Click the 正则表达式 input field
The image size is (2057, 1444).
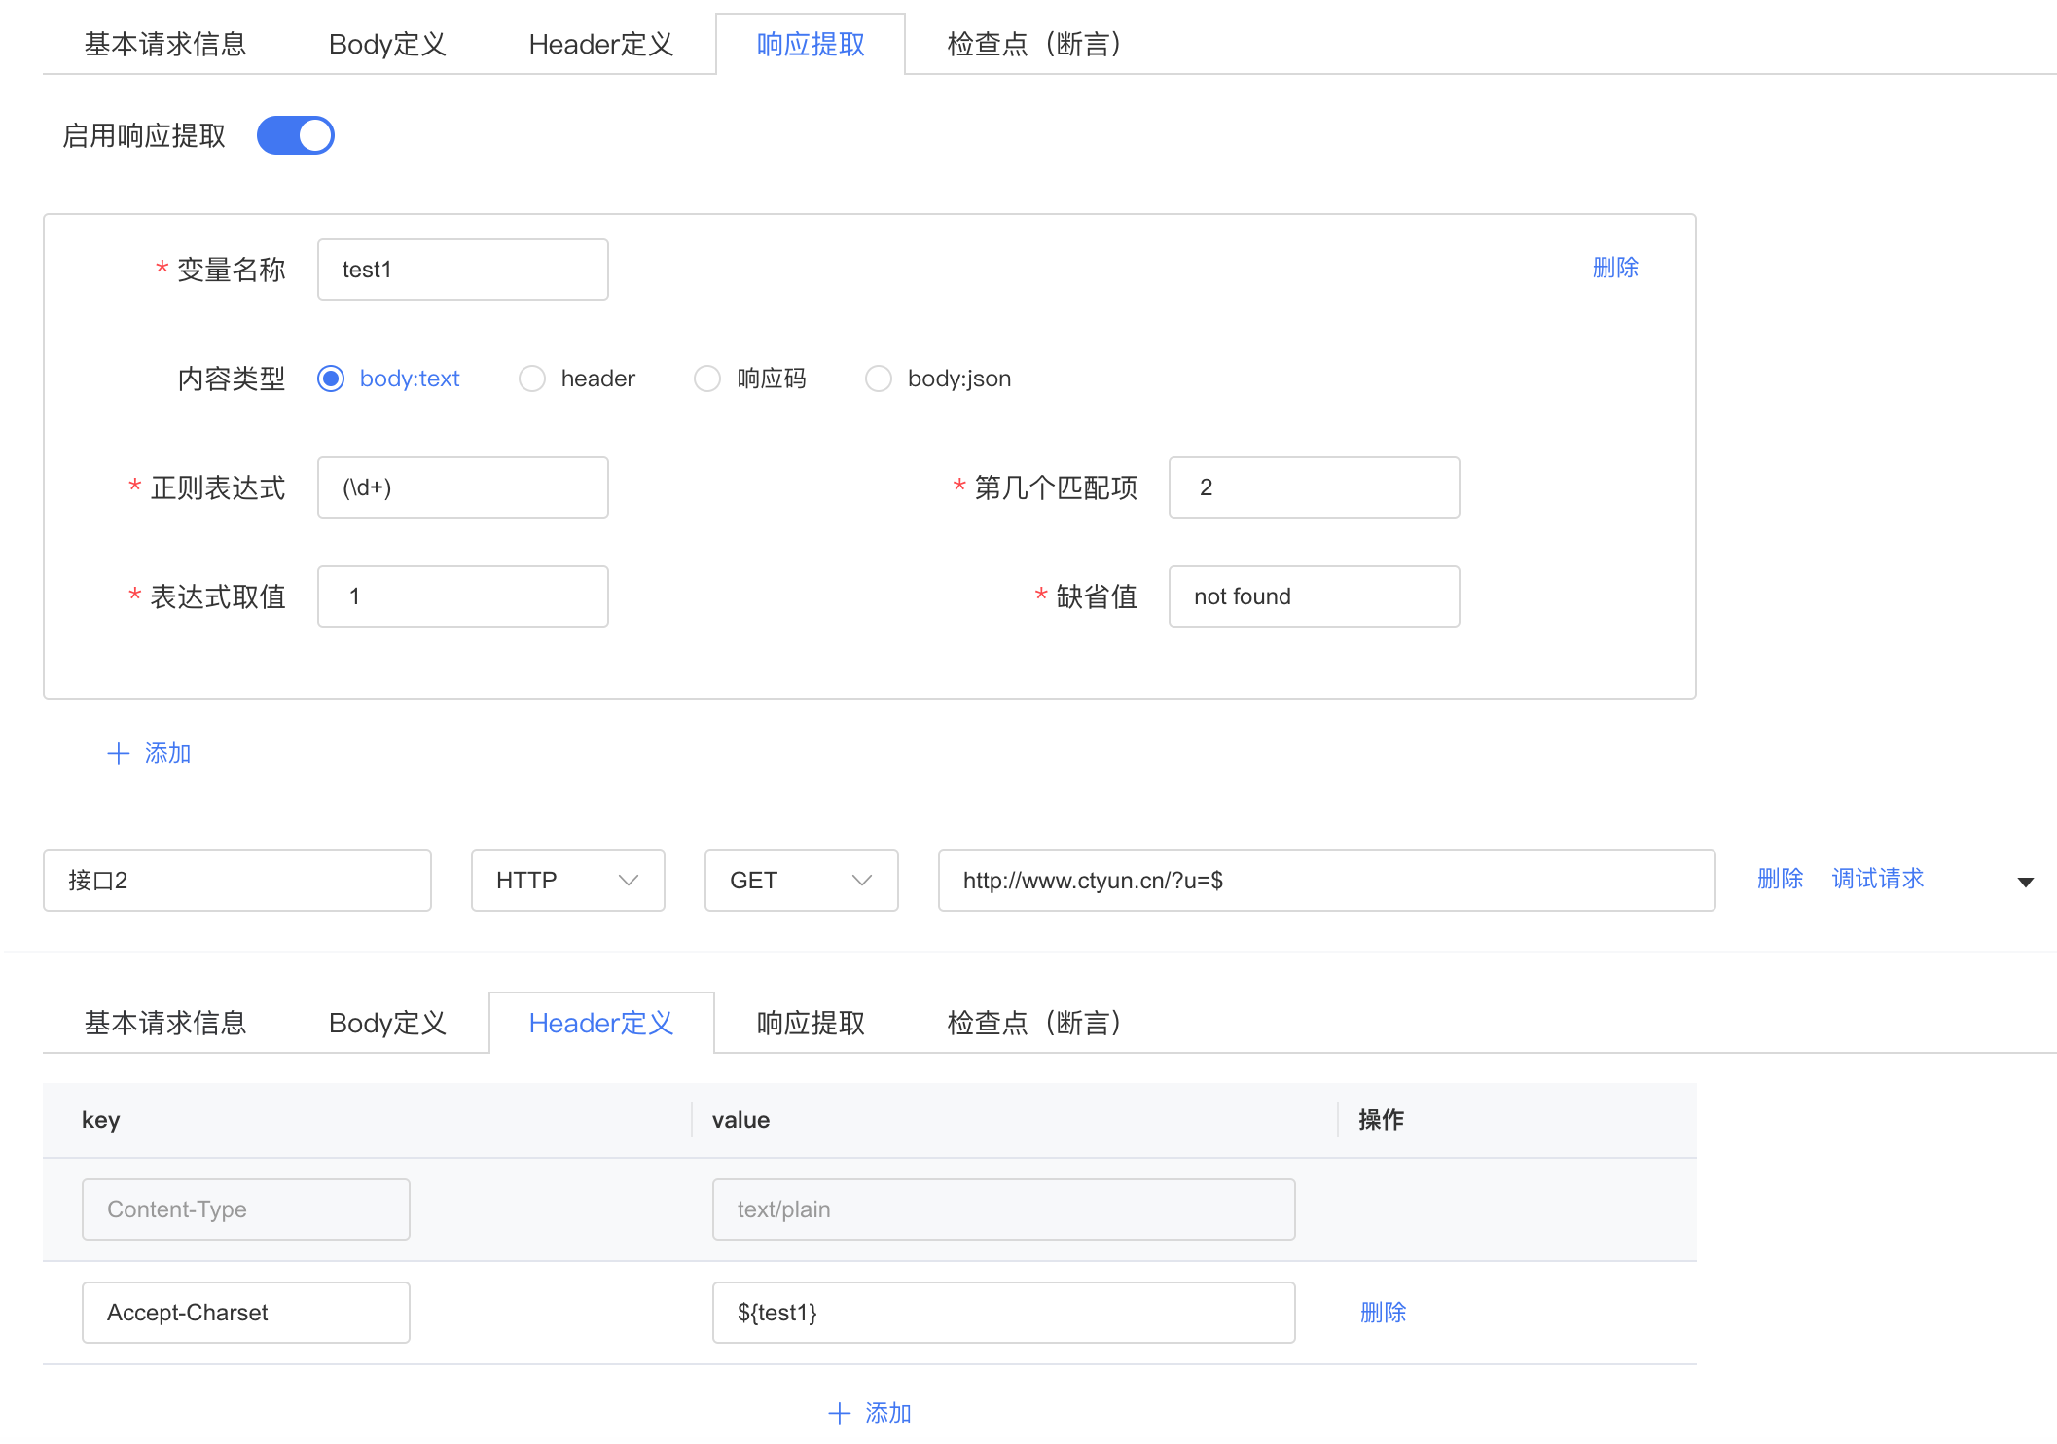462,487
